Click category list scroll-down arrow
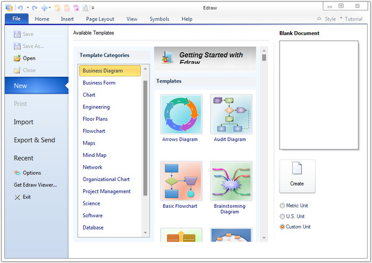The height and width of the screenshot is (263, 372). pyautogui.click(x=146, y=233)
